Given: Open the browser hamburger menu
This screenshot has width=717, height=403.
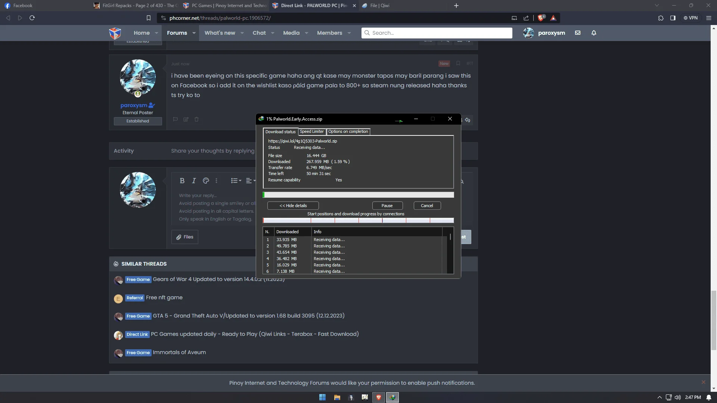Looking at the screenshot, I should pos(709,18).
